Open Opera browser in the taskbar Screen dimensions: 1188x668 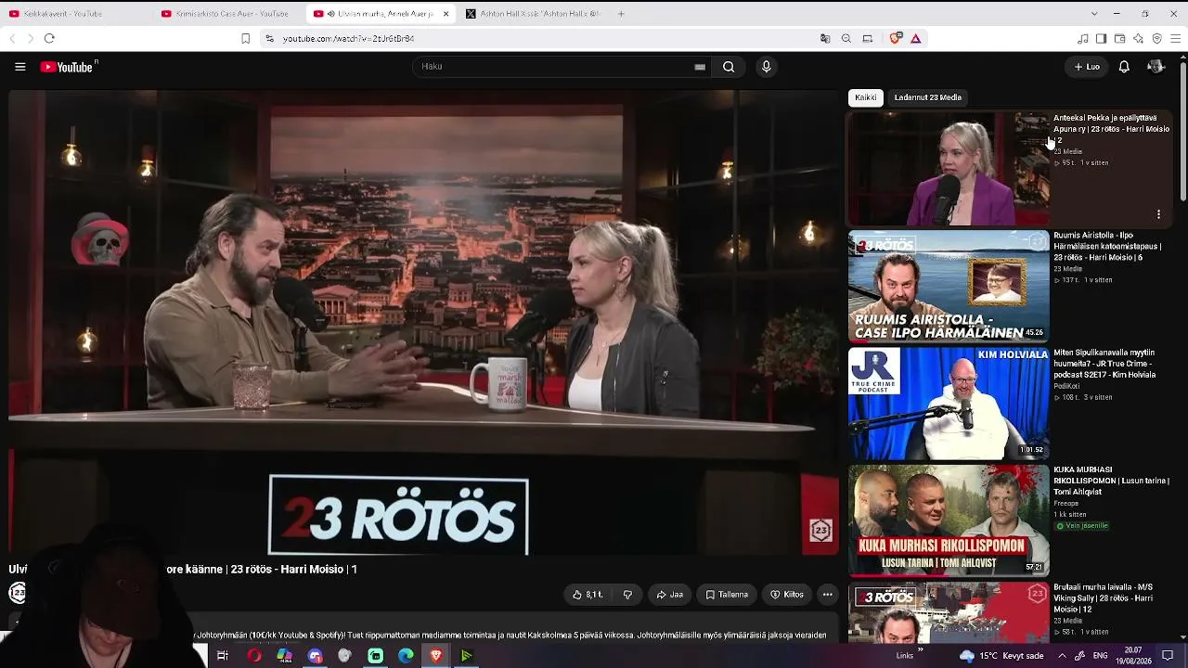(253, 656)
